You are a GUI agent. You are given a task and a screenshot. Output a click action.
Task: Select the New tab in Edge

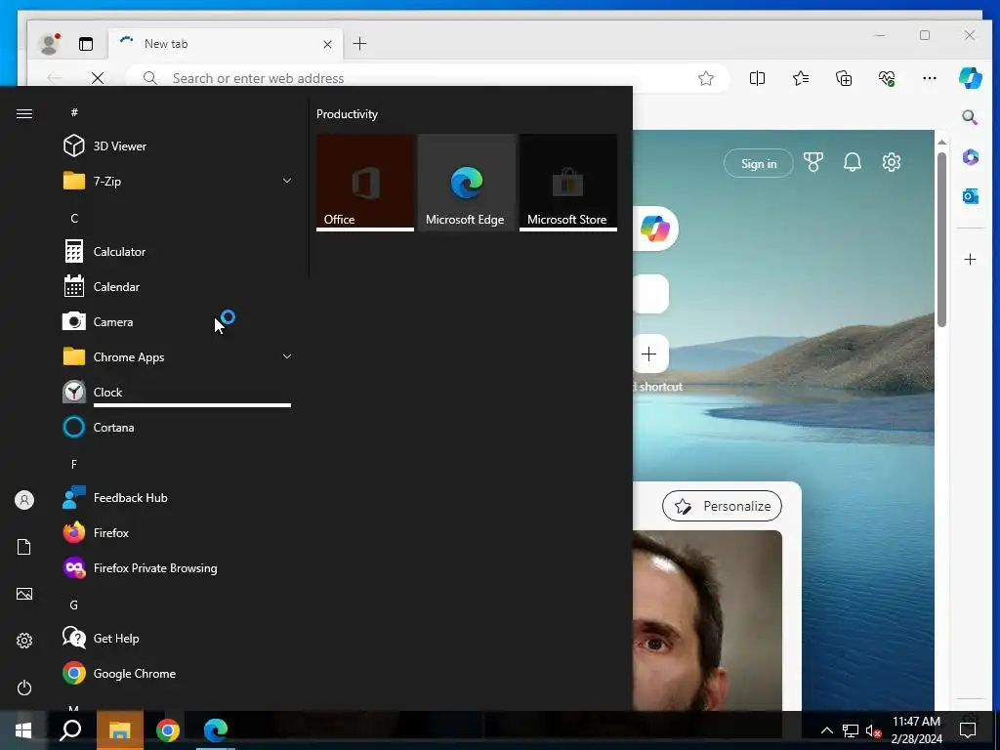click(226, 44)
